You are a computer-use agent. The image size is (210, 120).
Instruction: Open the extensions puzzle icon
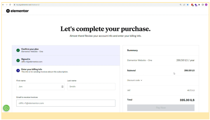(x=199, y=5)
